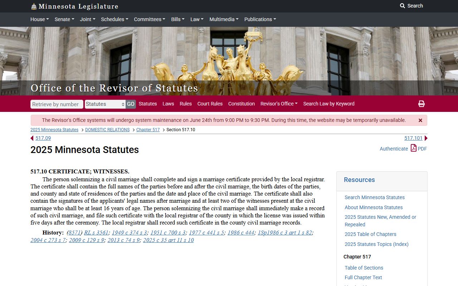Open history link 2004 c 273 s 7
458x286 pixels.
click(48, 240)
